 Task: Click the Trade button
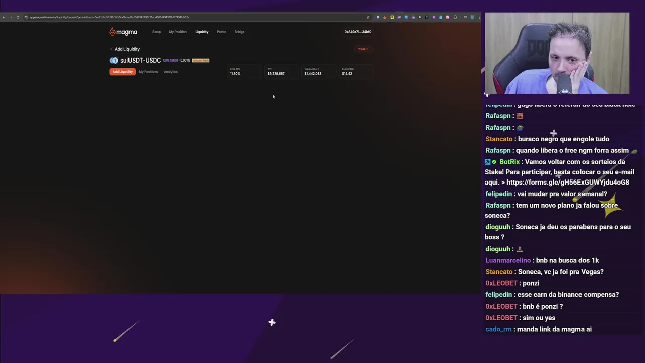click(x=363, y=49)
